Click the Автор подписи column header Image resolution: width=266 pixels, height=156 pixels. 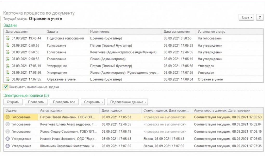(51, 110)
